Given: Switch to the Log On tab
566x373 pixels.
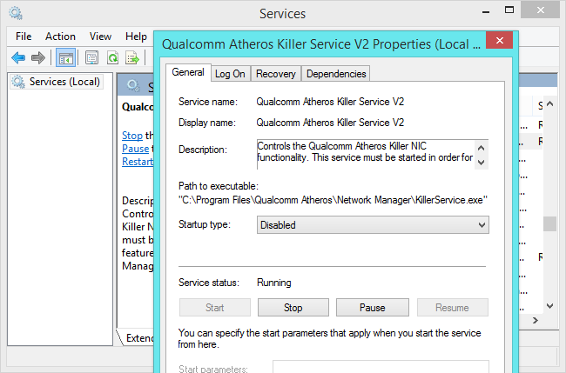Looking at the screenshot, I should (230, 74).
